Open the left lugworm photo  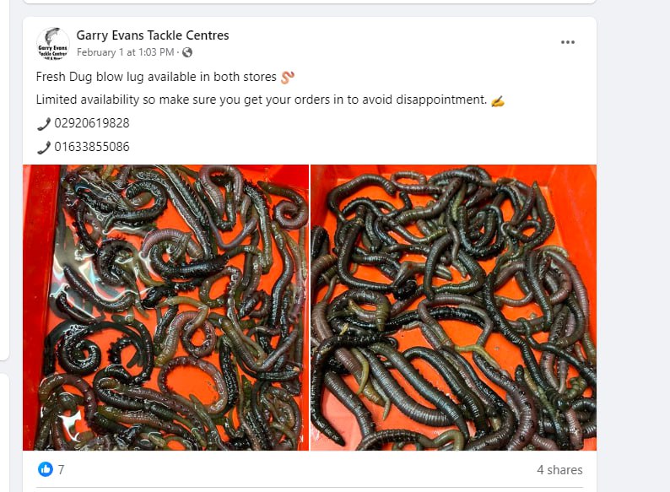pos(165,307)
